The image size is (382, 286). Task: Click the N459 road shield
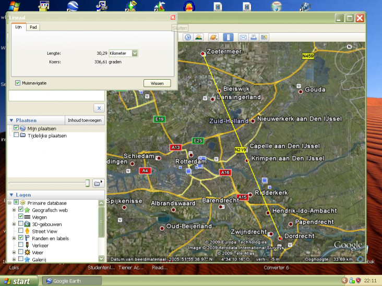tap(308, 56)
